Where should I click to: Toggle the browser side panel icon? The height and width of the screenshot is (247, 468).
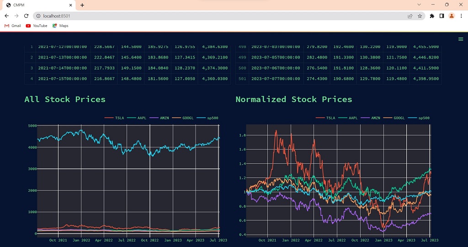(x=442, y=16)
